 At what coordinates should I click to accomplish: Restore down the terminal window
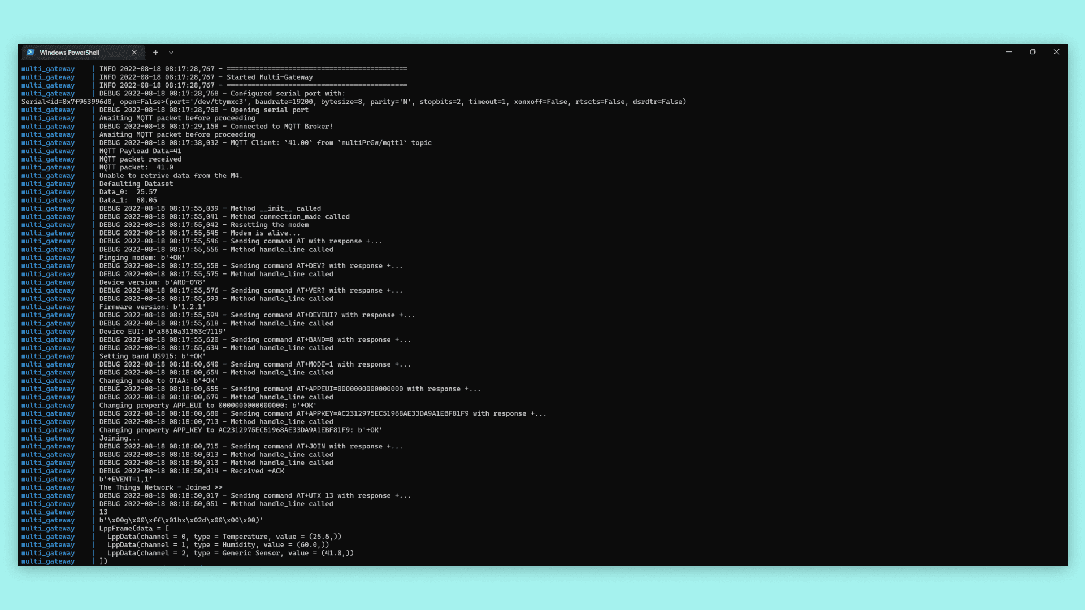1032,52
